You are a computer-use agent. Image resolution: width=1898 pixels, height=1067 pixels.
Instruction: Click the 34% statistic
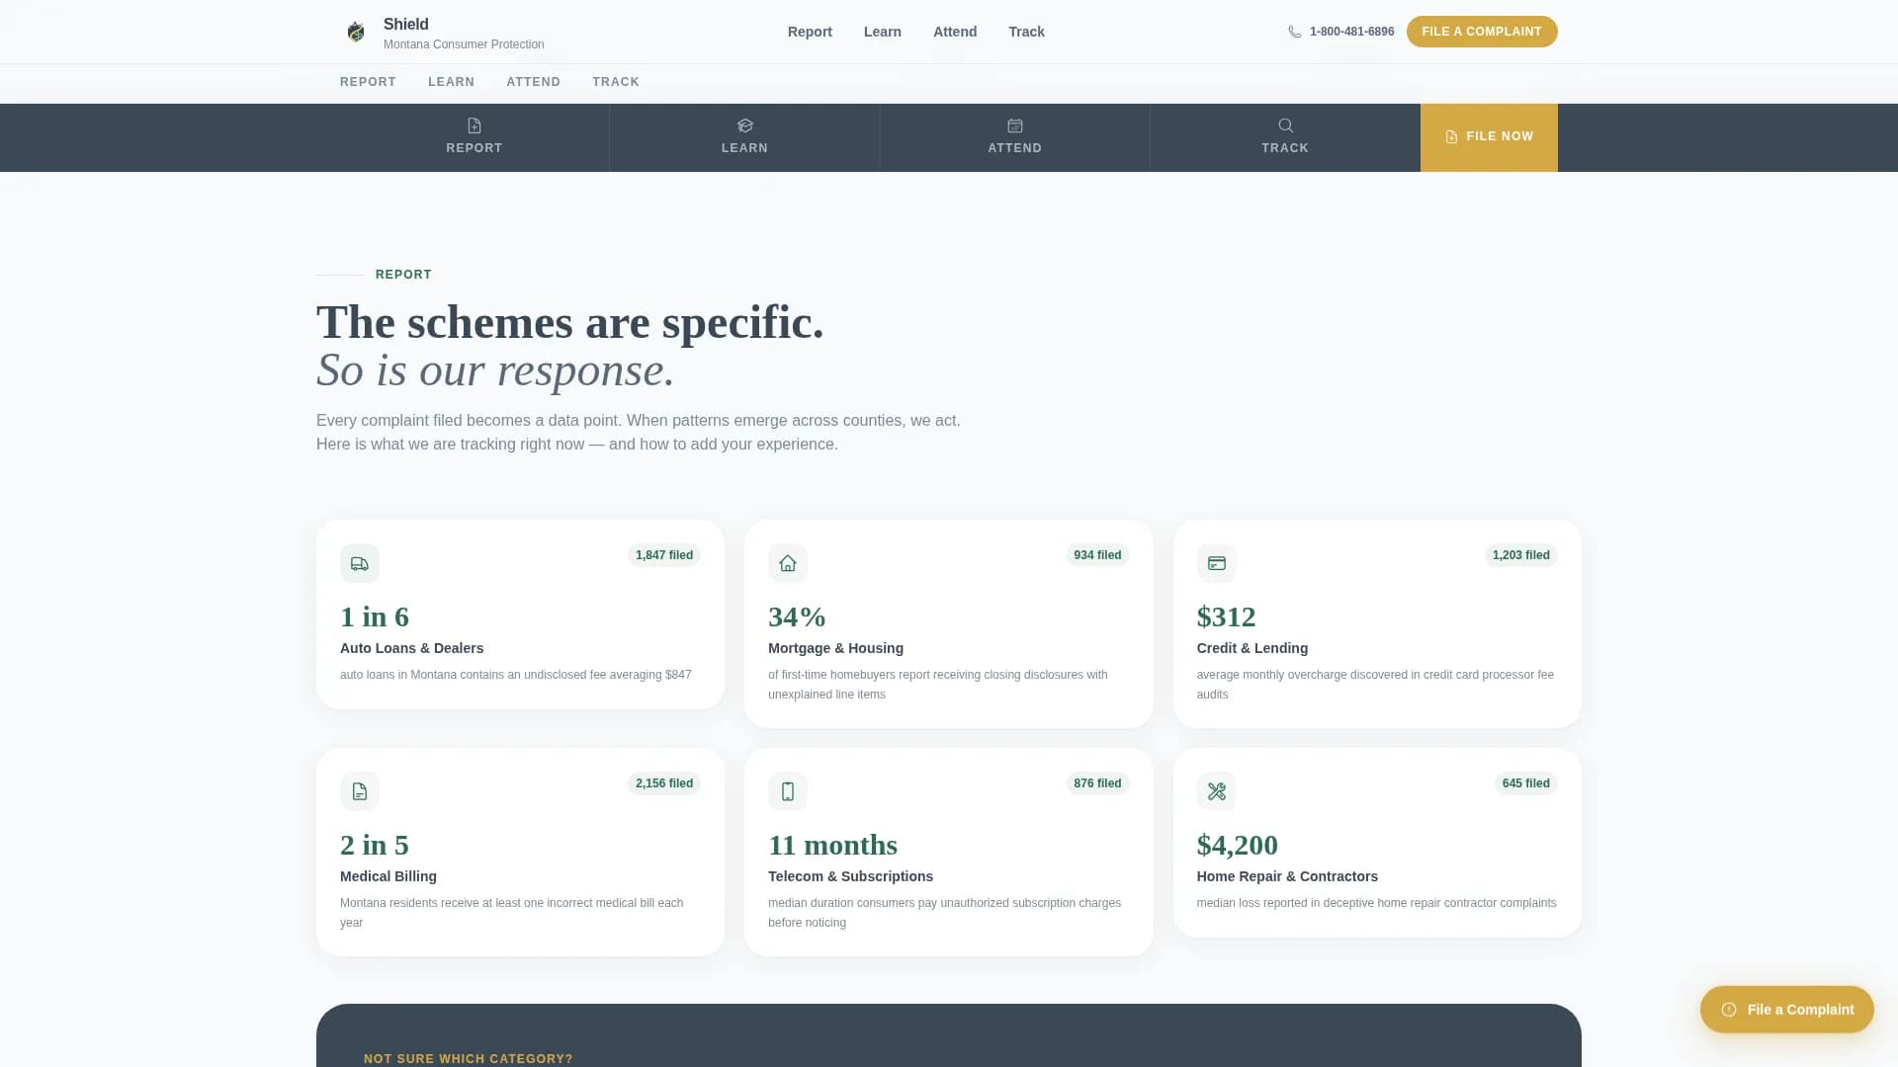tap(797, 617)
